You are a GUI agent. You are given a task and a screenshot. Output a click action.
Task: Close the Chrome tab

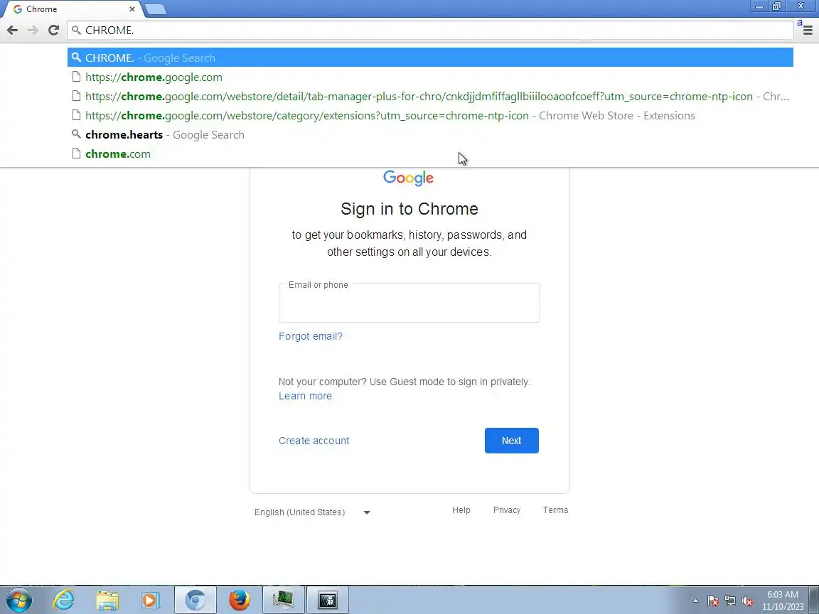(x=132, y=9)
